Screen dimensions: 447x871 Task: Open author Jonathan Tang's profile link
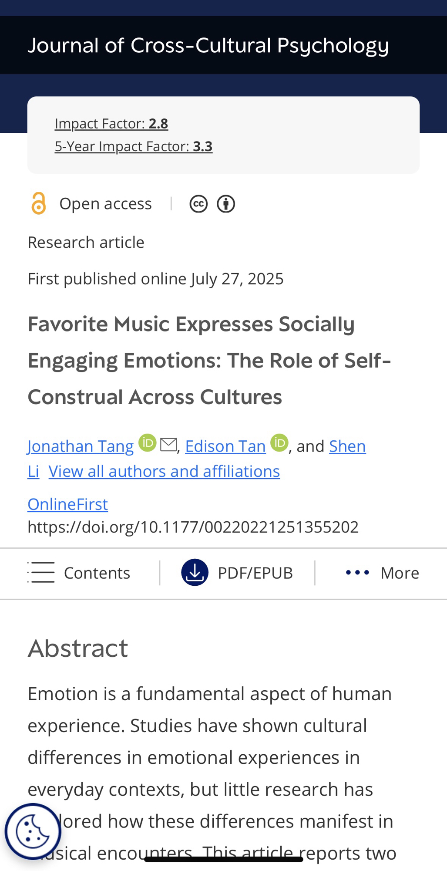81,446
